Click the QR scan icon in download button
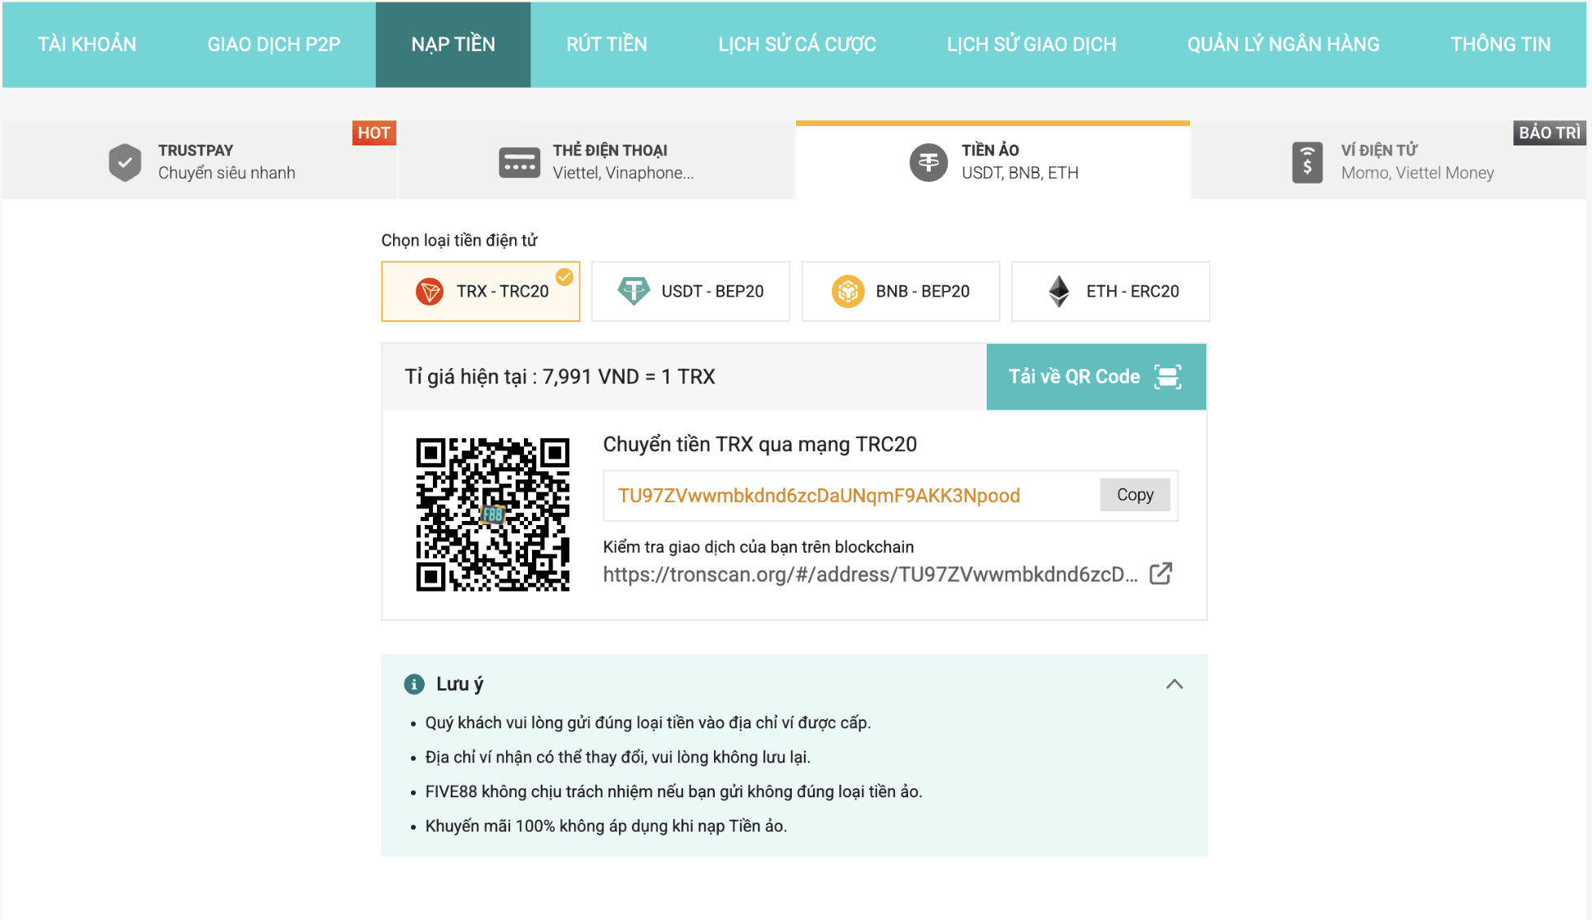The height and width of the screenshot is (920, 1592). click(x=1168, y=377)
